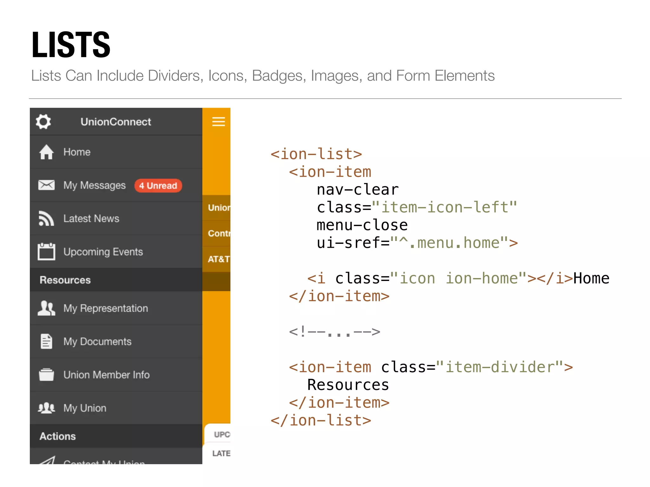Click the My Messages envelope icon
Screen dimensions: 650x487
pyautogui.click(x=46, y=185)
